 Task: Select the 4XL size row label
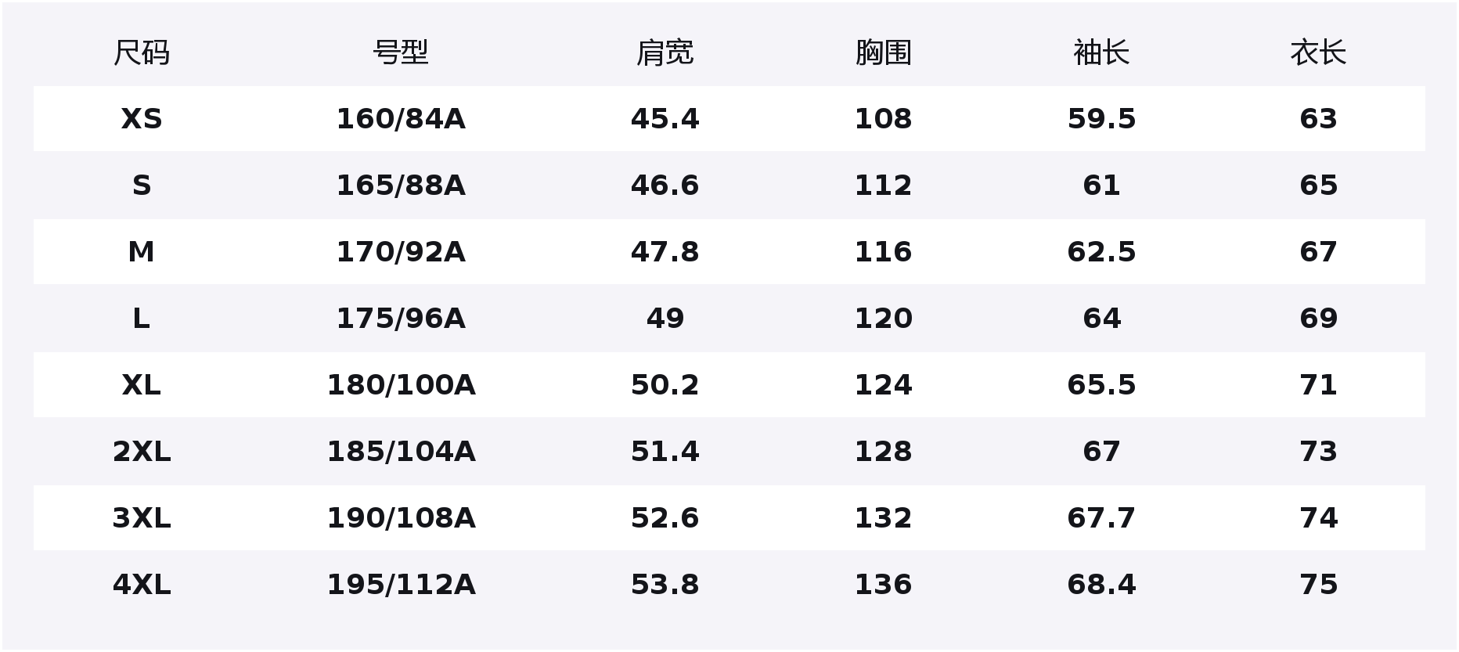(141, 585)
